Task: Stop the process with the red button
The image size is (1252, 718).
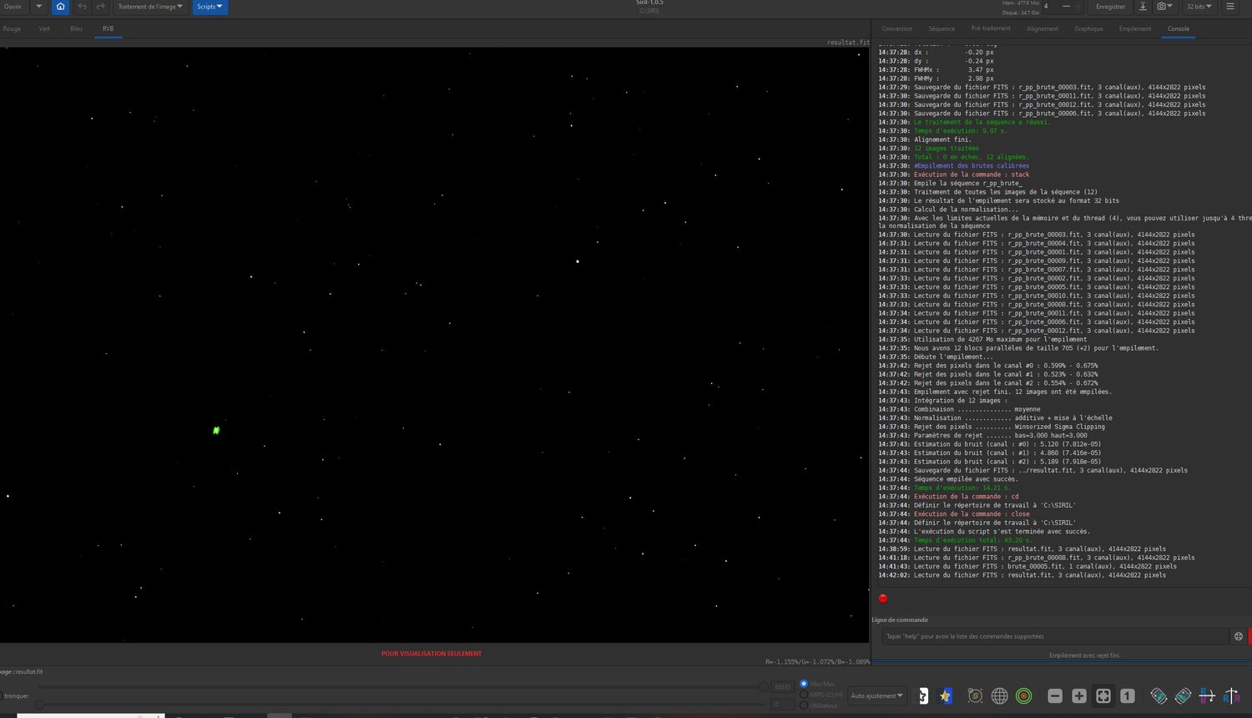Action: pyautogui.click(x=883, y=598)
